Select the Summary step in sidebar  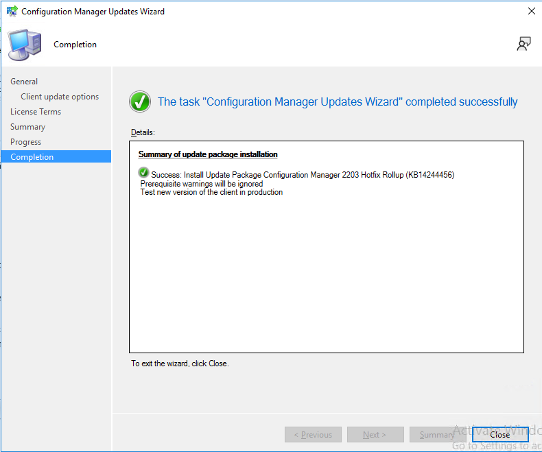click(x=27, y=127)
